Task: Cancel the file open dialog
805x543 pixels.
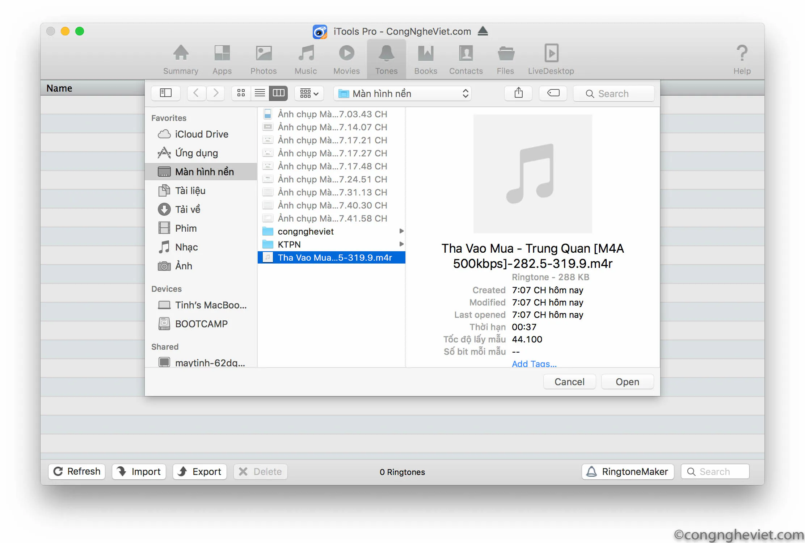Action: (569, 382)
